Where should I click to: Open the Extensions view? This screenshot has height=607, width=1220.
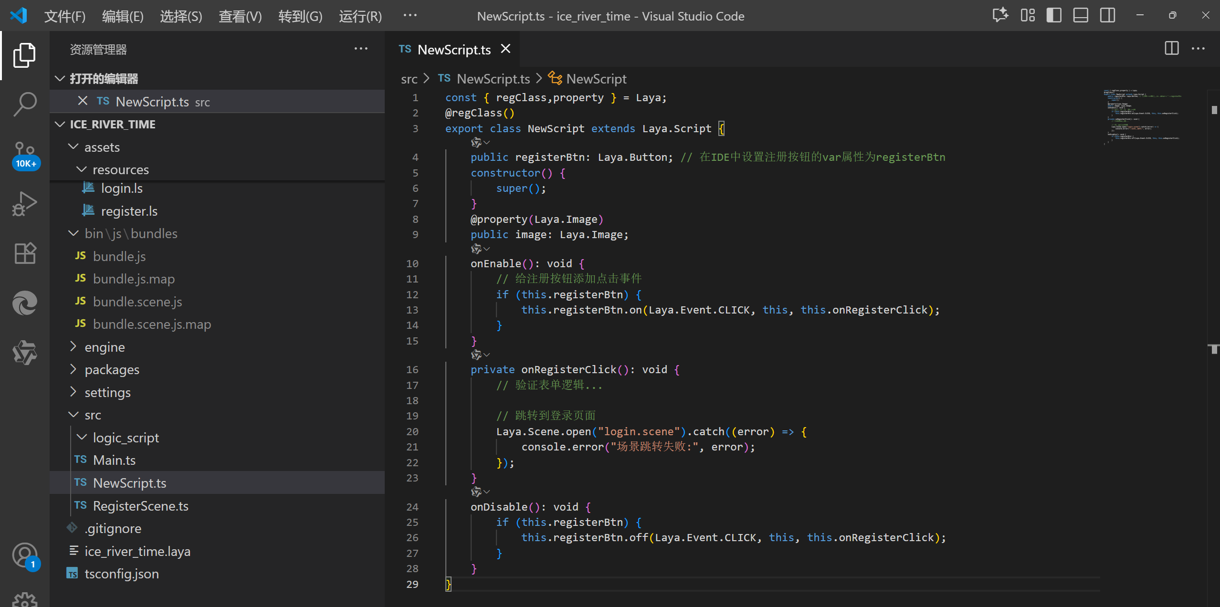(25, 253)
